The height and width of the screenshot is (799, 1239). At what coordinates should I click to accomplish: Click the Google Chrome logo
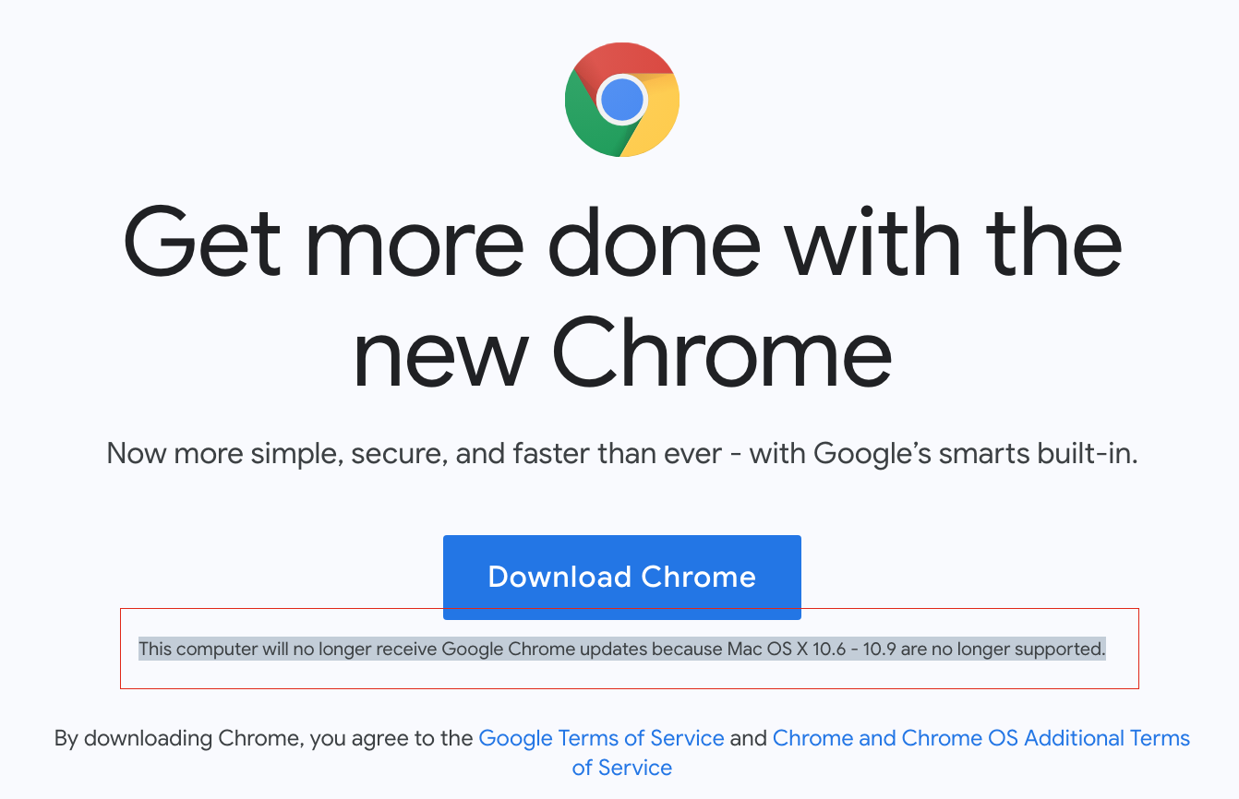(x=621, y=100)
